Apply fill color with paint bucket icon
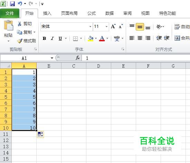The height and width of the screenshot is (163, 190). [91, 39]
